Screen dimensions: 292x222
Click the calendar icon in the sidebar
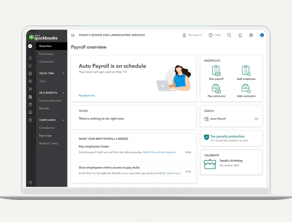(x=30, y=105)
